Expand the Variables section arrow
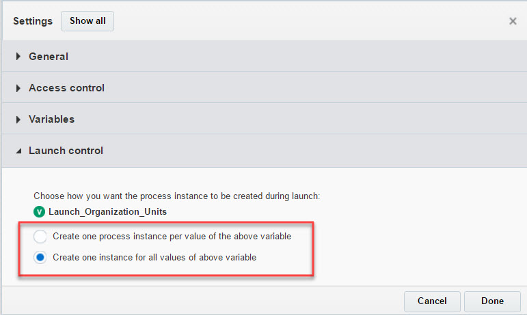Image resolution: width=527 pixels, height=315 pixels. [18, 119]
